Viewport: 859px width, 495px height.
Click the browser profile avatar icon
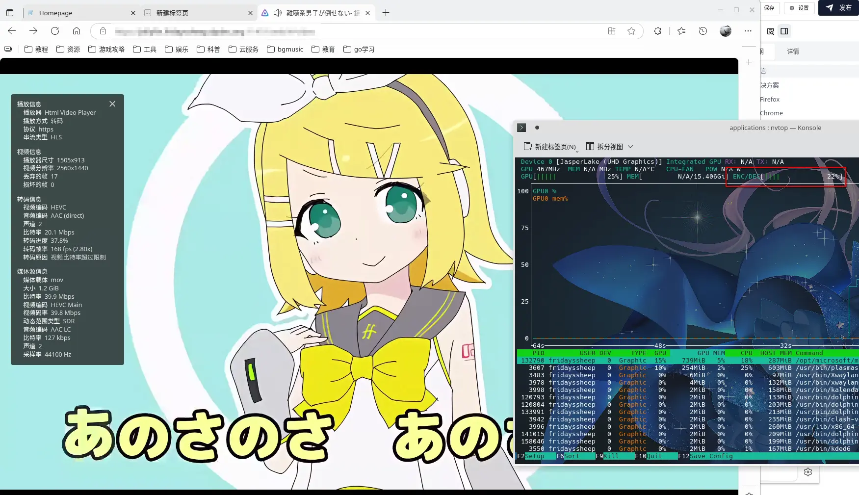coord(725,30)
